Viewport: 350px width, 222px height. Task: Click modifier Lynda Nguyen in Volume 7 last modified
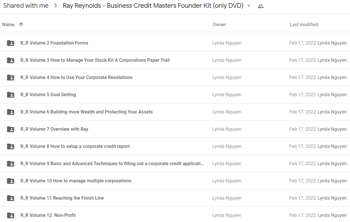tap(332, 129)
